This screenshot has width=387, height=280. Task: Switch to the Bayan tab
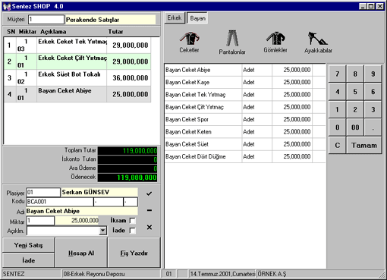tap(197, 18)
